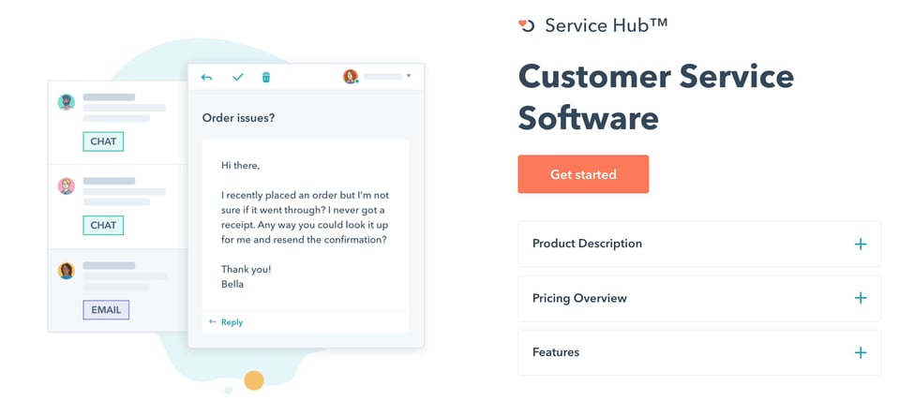Click the trash delete icon
Viewport: 914px width, 416px height.
(x=266, y=77)
